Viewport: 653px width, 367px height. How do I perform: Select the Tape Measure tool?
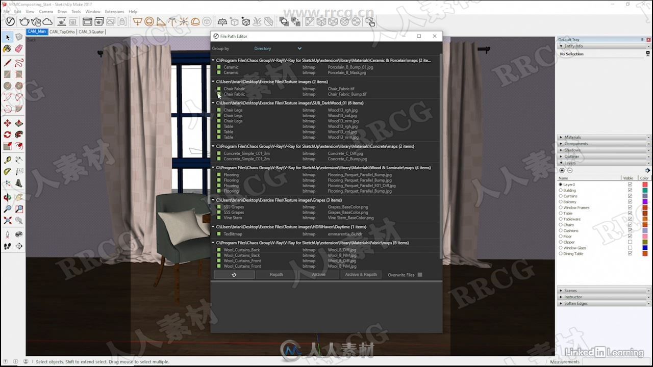tap(7, 160)
